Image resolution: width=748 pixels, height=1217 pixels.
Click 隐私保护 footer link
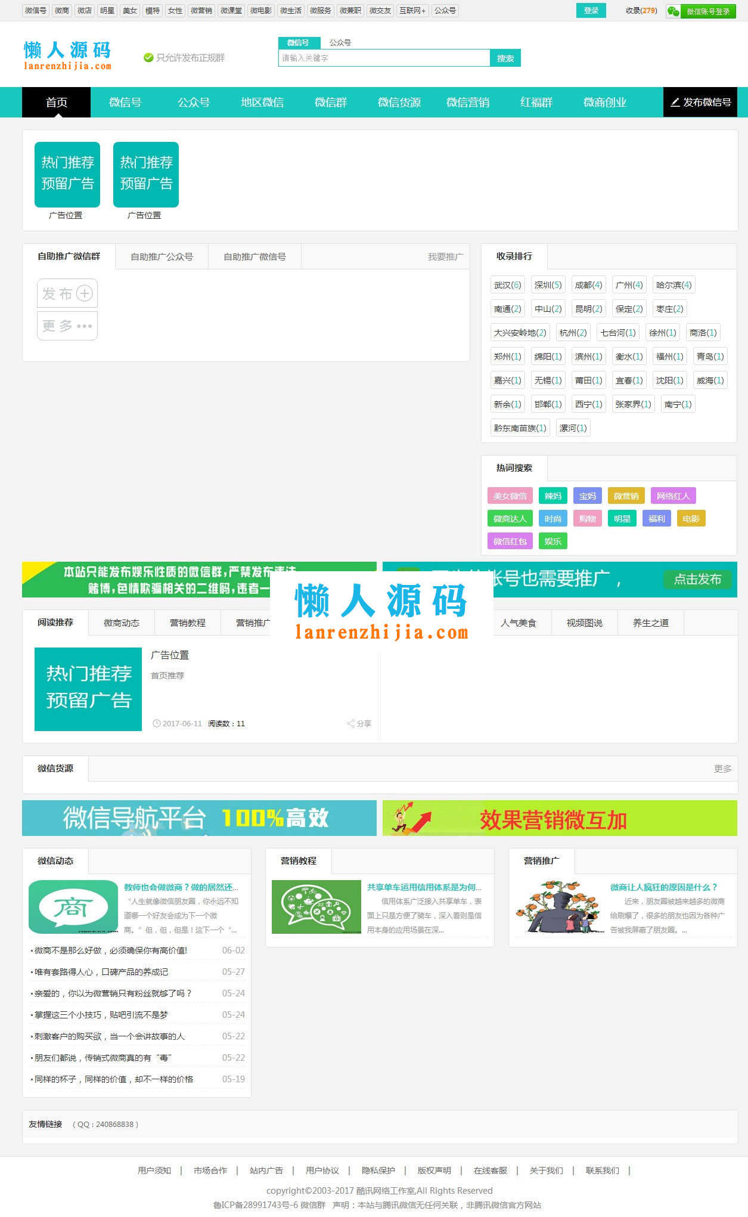coord(378,1170)
